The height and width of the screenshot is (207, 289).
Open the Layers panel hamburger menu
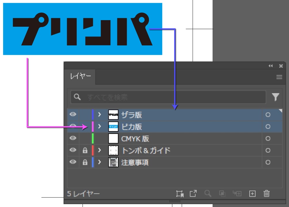279,77
